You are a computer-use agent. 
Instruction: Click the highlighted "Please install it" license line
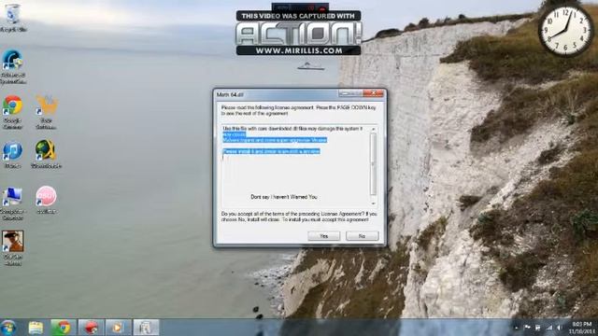(271, 151)
